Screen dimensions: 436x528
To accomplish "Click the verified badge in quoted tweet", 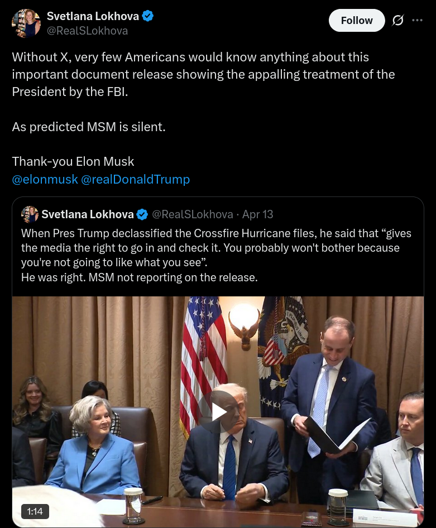I will (x=142, y=214).
